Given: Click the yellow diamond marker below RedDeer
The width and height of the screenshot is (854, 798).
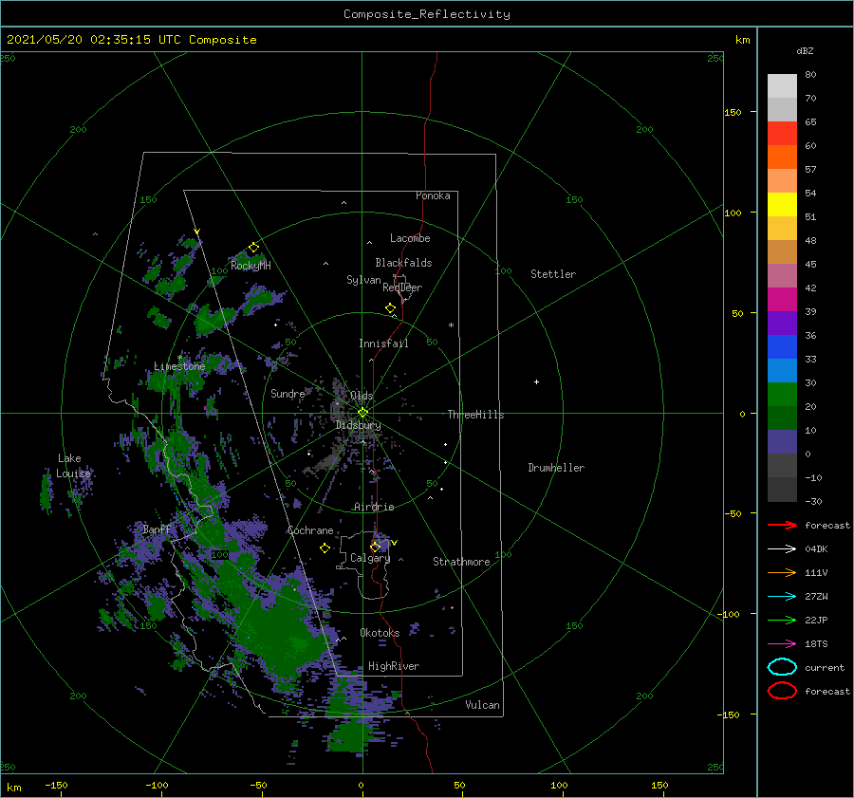Looking at the screenshot, I should pyautogui.click(x=391, y=307).
